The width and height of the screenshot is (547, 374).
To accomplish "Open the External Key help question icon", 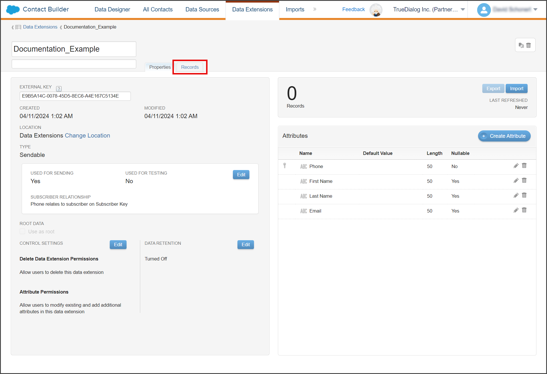I will pyautogui.click(x=59, y=89).
